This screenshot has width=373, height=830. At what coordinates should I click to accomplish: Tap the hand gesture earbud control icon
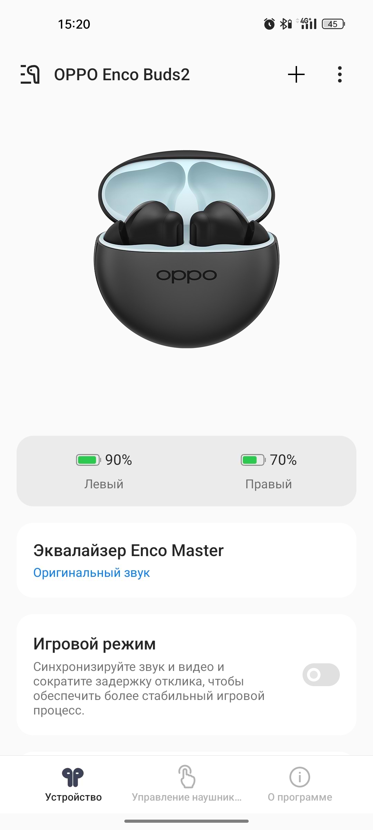186,777
